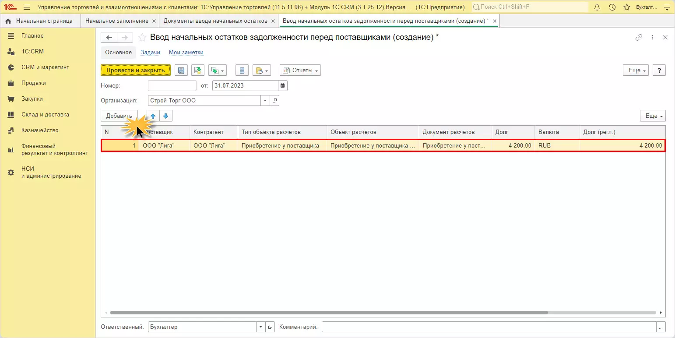This screenshot has height=338, width=675.
Task: Click the Добавить button
Action: click(119, 116)
